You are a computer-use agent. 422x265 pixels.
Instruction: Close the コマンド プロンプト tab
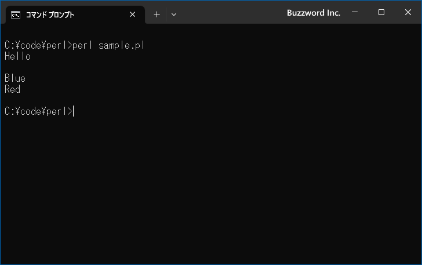[x=132, y=14]
